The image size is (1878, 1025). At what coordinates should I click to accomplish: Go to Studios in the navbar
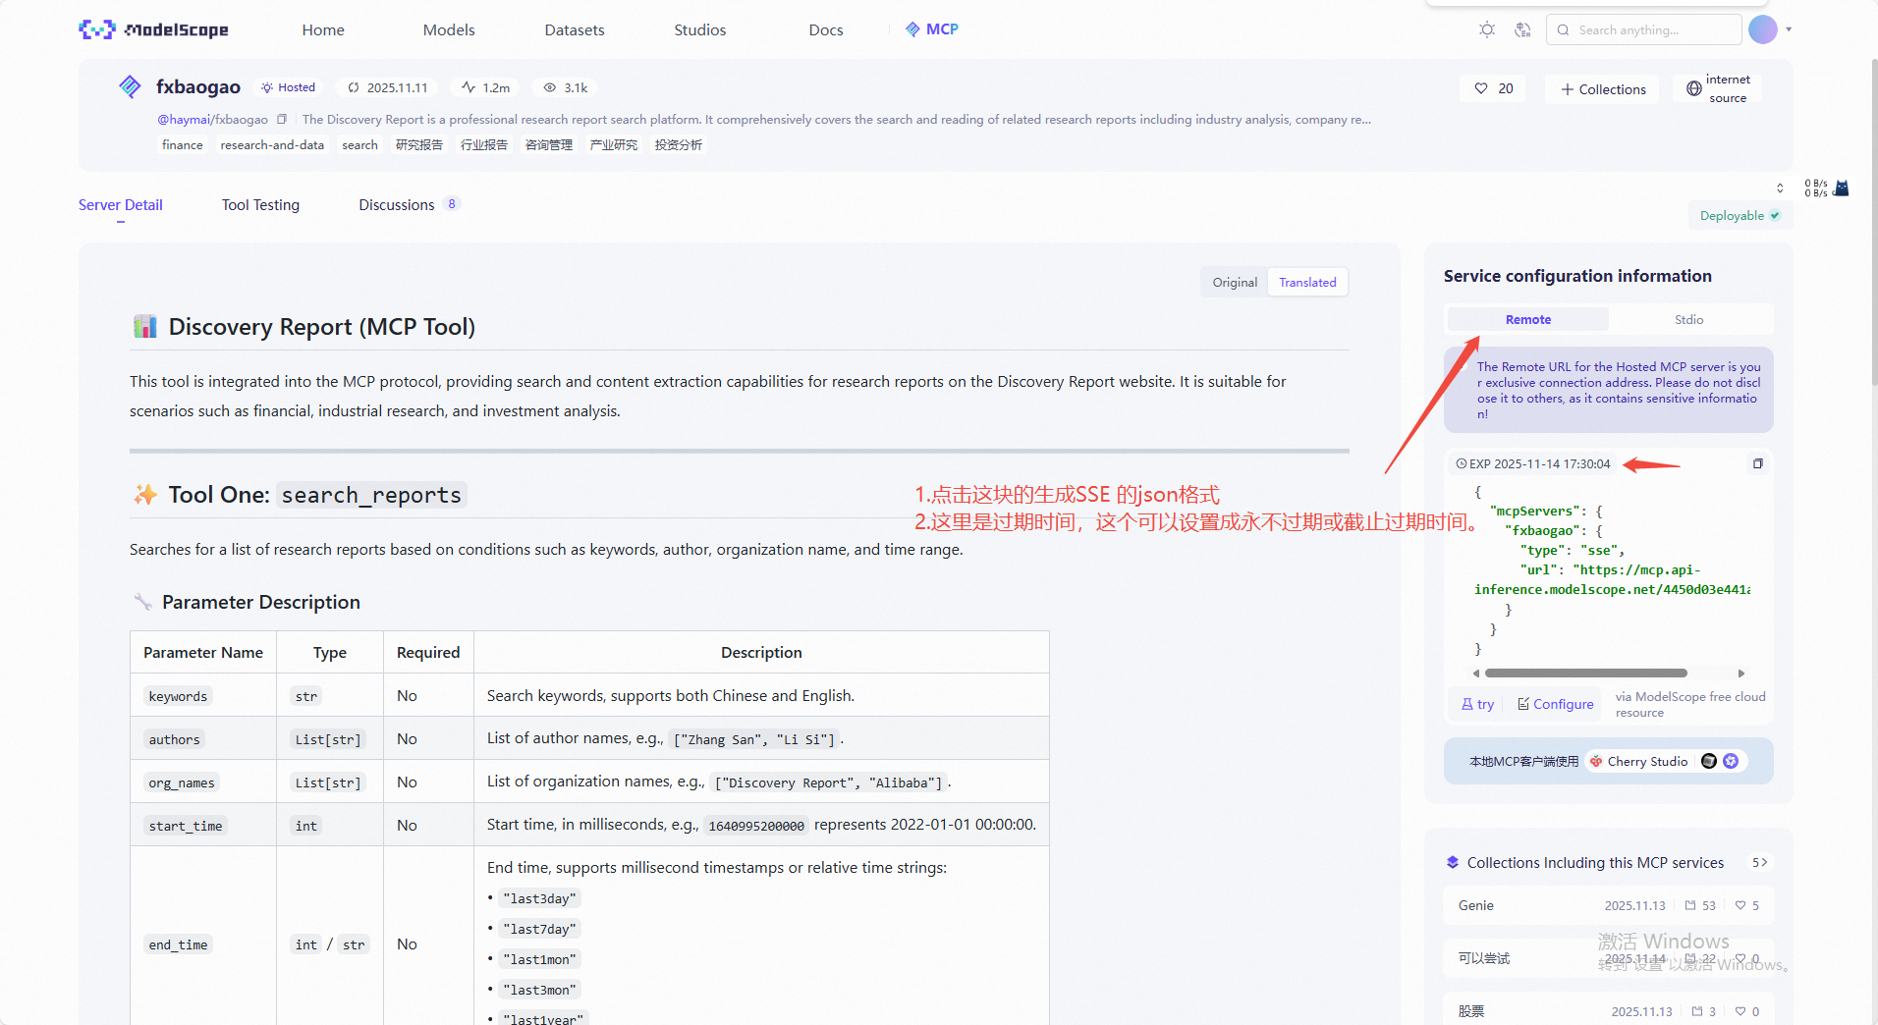(x=700, y=29)
